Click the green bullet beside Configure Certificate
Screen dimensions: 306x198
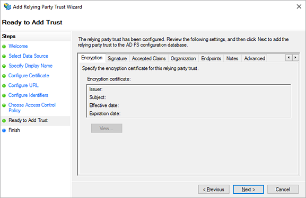4,76
